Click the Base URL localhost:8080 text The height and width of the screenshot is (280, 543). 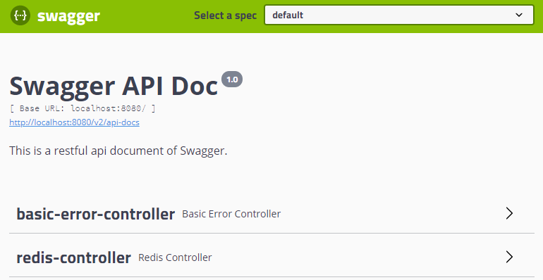83,108
